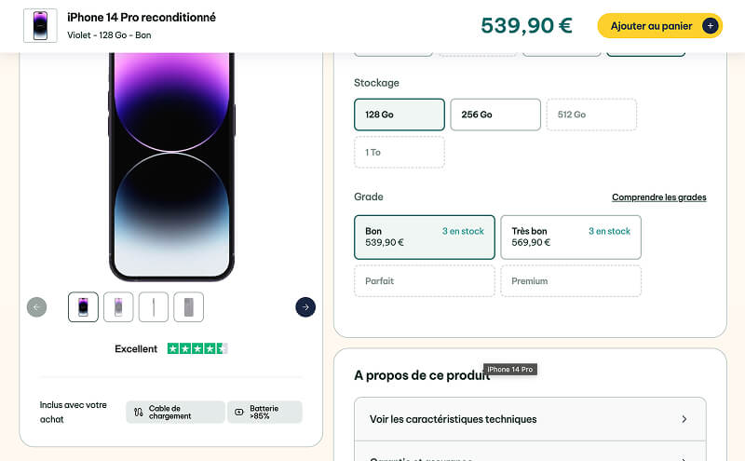Viewport: 745px width, 461px height.
Task: Select the Premium grade option
Action: point(571,281)
